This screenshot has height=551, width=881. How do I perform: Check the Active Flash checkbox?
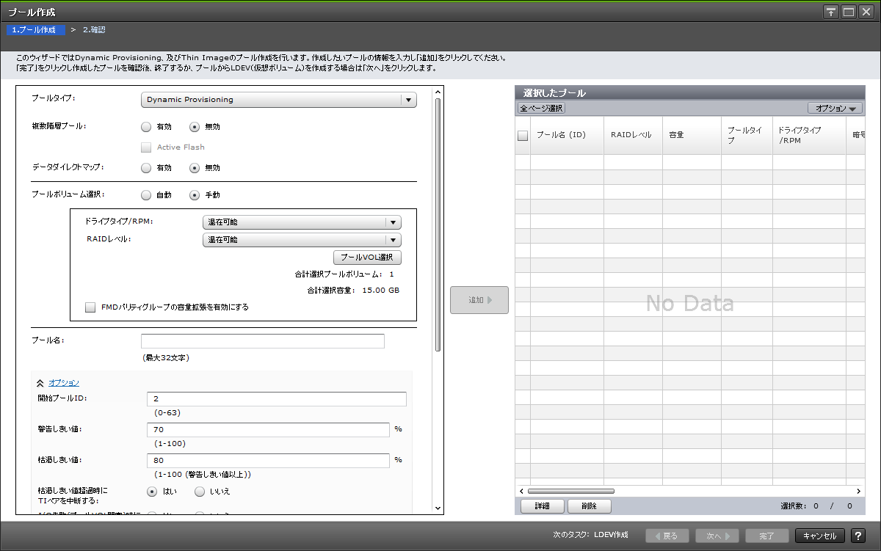145,147
